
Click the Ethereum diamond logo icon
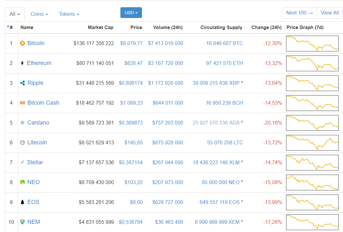[22, 63]
